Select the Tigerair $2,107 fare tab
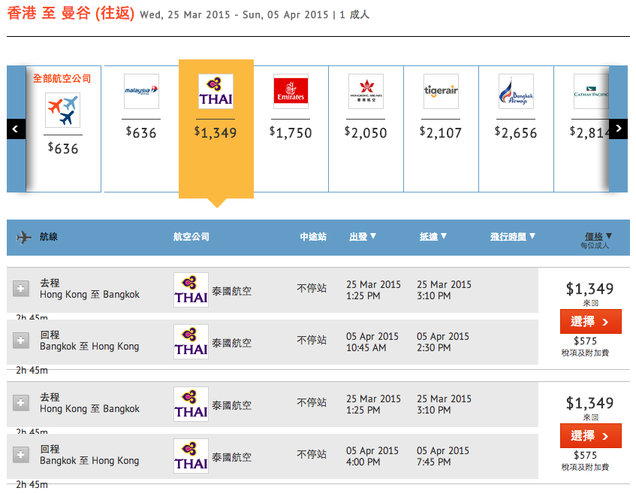This screenshot has height=494, width=636. (441, 129)
